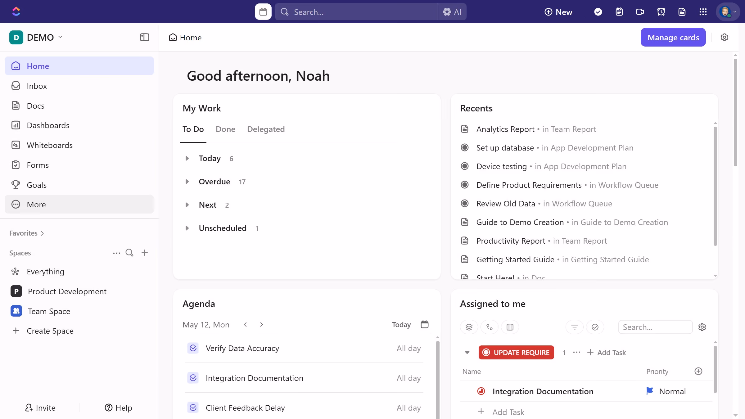The height and width of the screenshot is (419, 745).
Task: Open Assigned to me settings gear
Action: 702,327
